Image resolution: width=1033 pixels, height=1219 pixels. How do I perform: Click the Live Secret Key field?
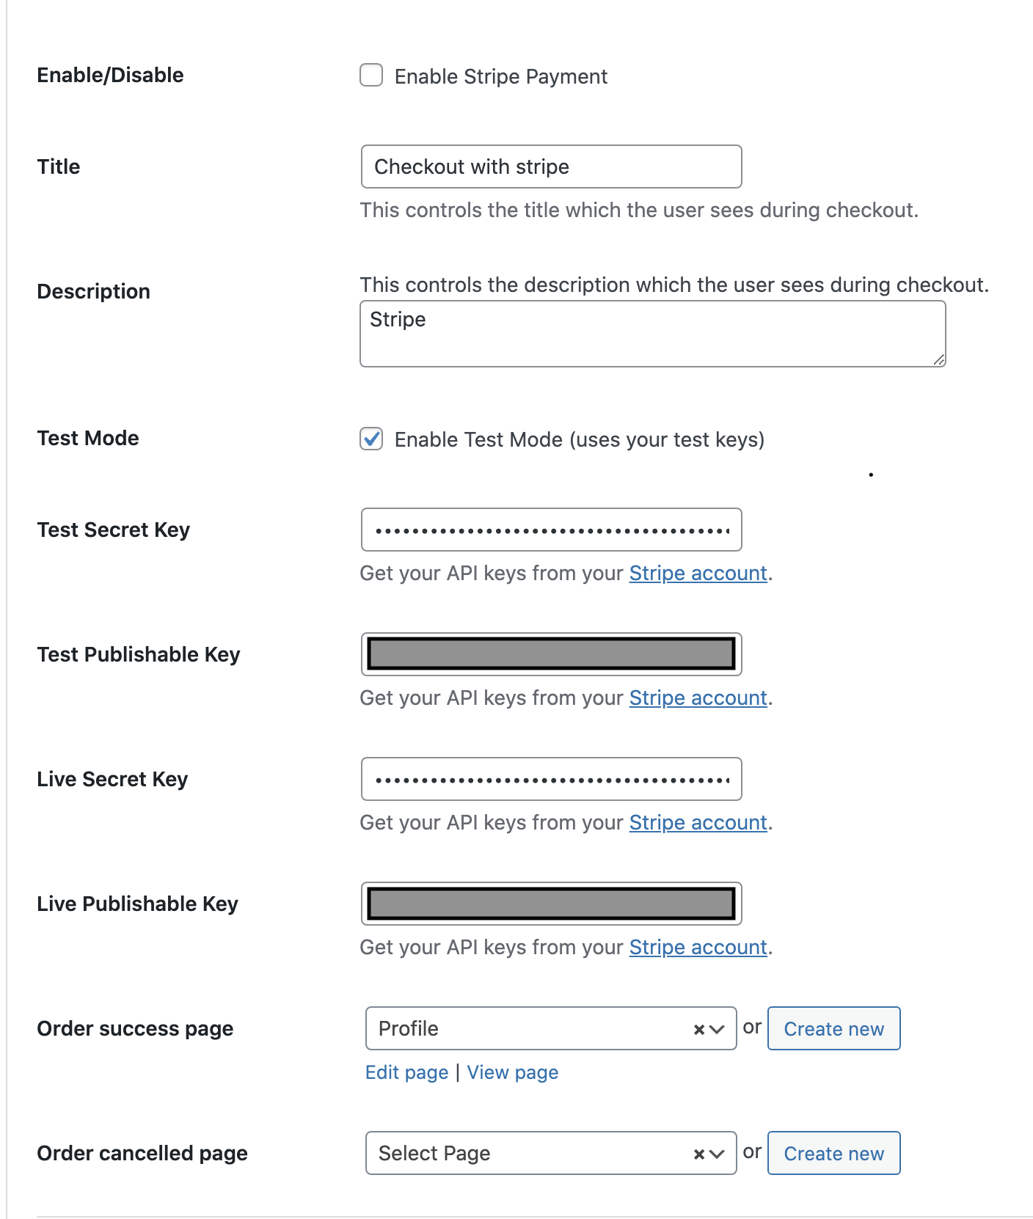click(x=551, y=779)
